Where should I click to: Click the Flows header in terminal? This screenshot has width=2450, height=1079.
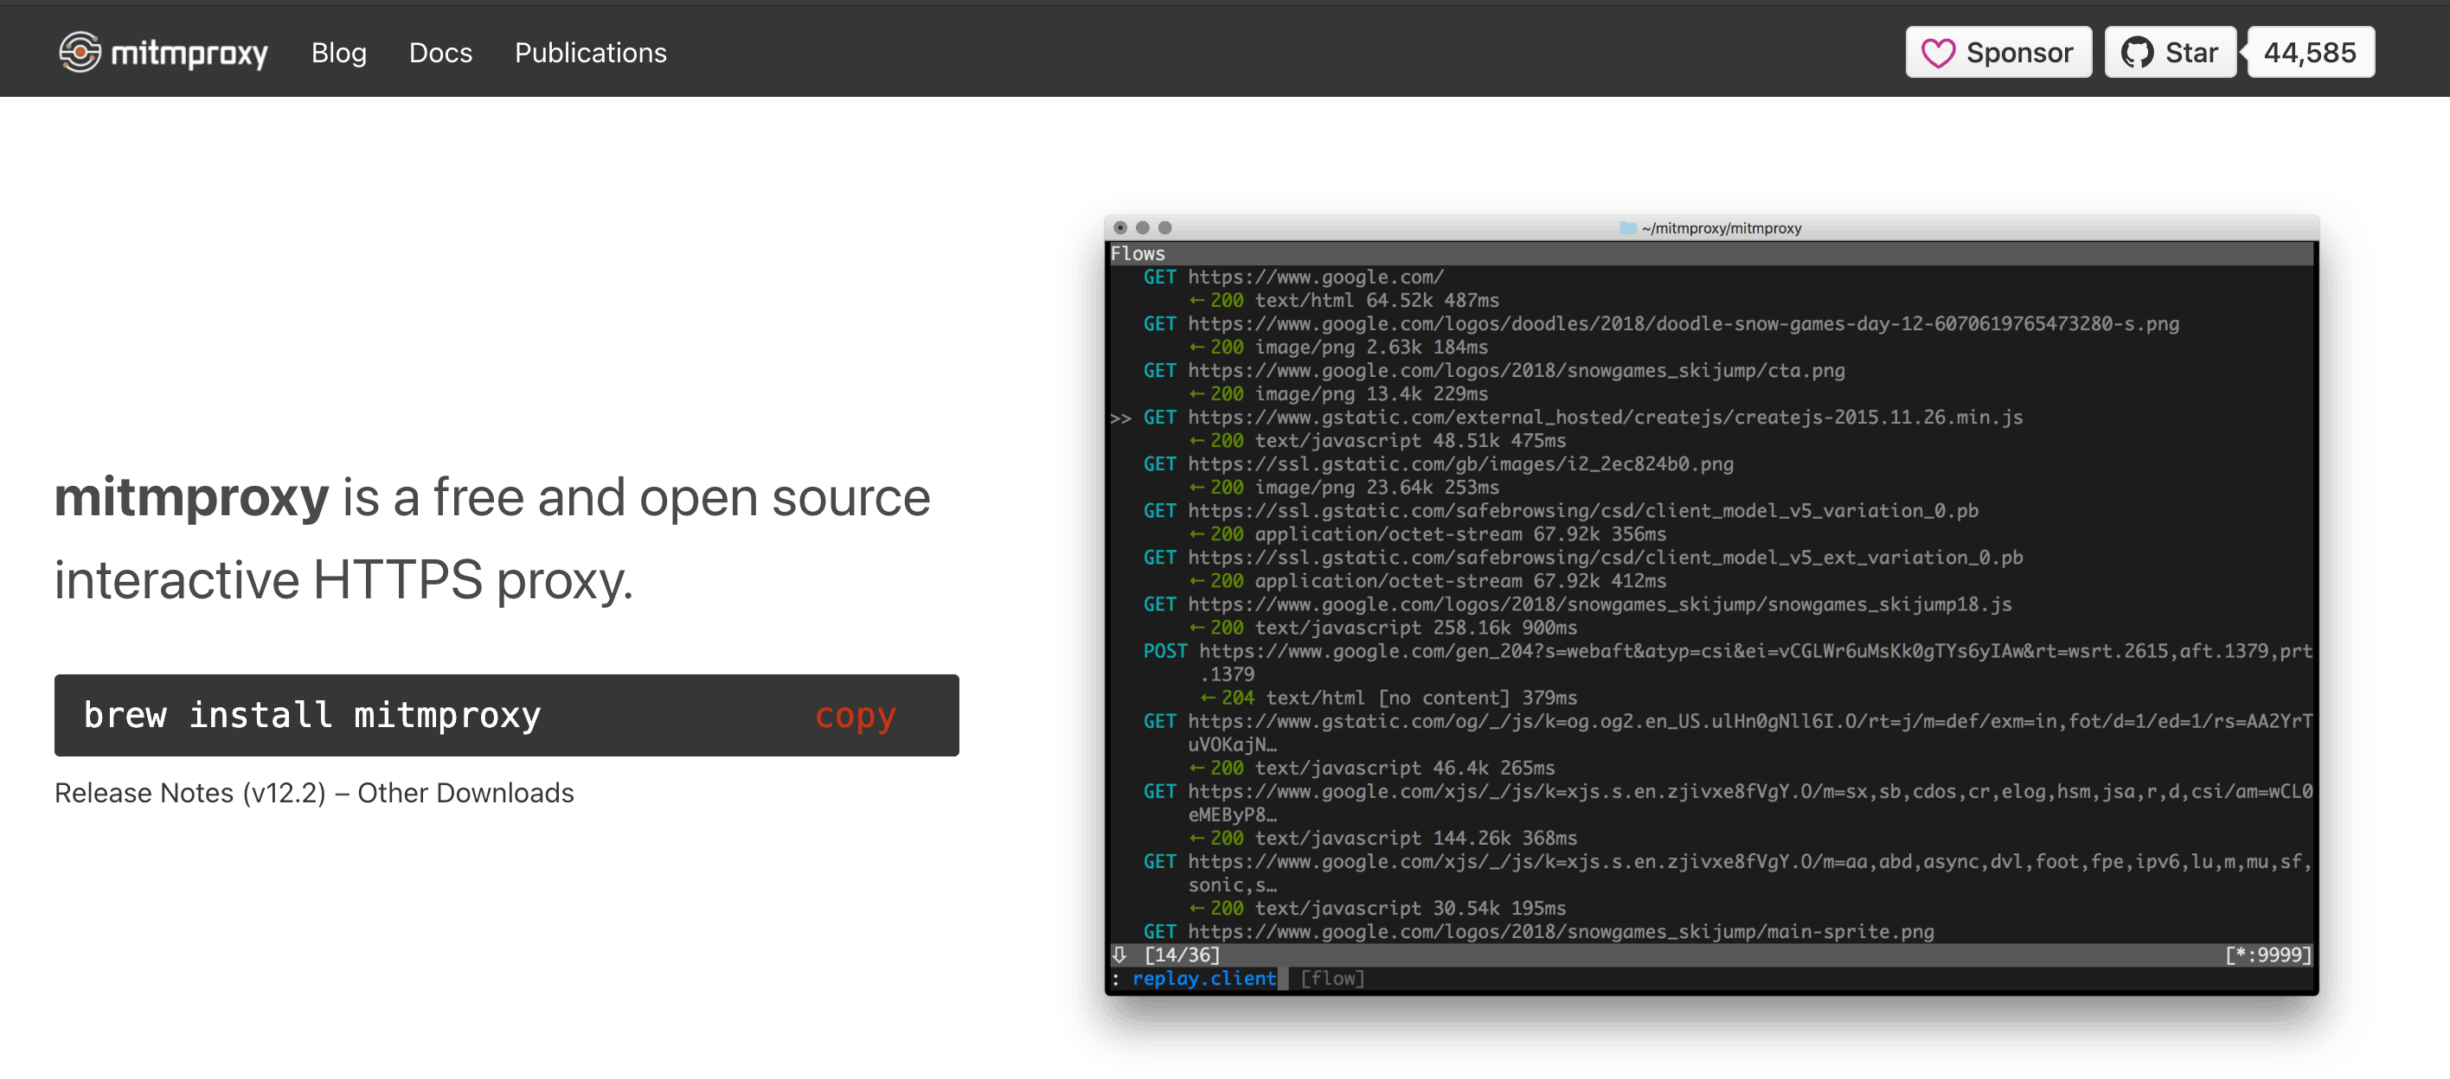pyautogui.click(x=1138, y=254)
